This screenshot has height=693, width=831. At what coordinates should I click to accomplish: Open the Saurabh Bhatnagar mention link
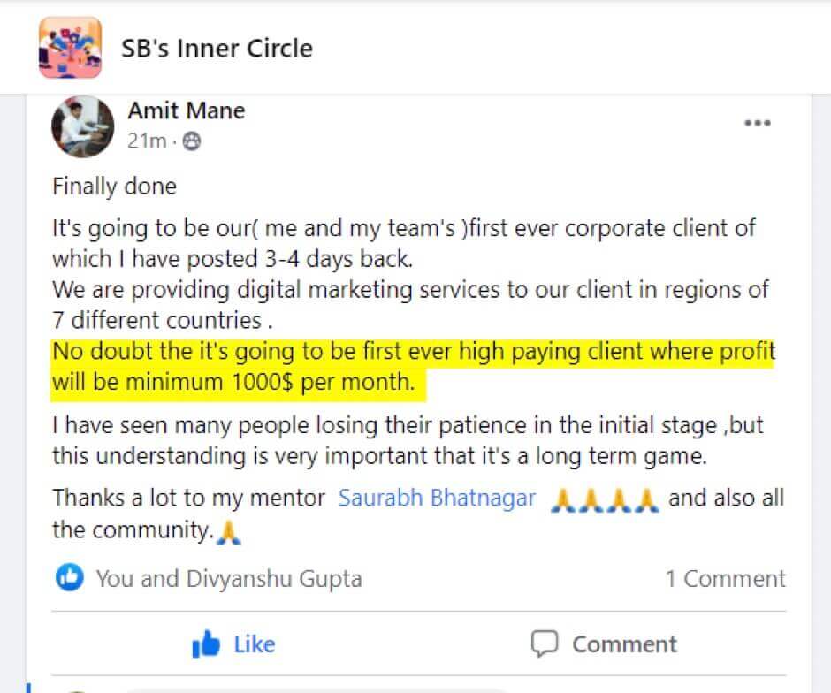[437, 498]
